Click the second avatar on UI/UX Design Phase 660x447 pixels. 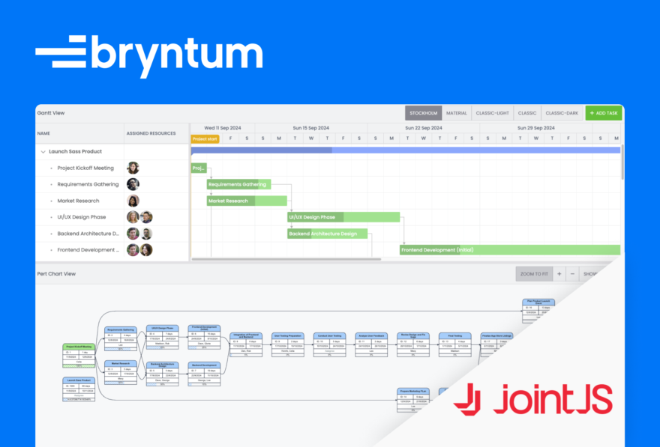click(x=146, y=217)
